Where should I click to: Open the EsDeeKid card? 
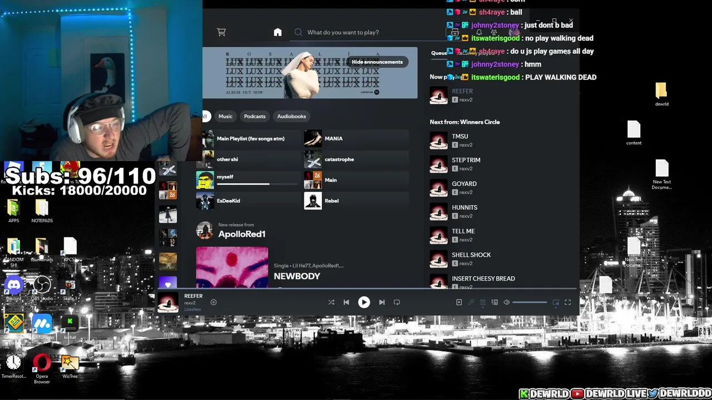248,201
